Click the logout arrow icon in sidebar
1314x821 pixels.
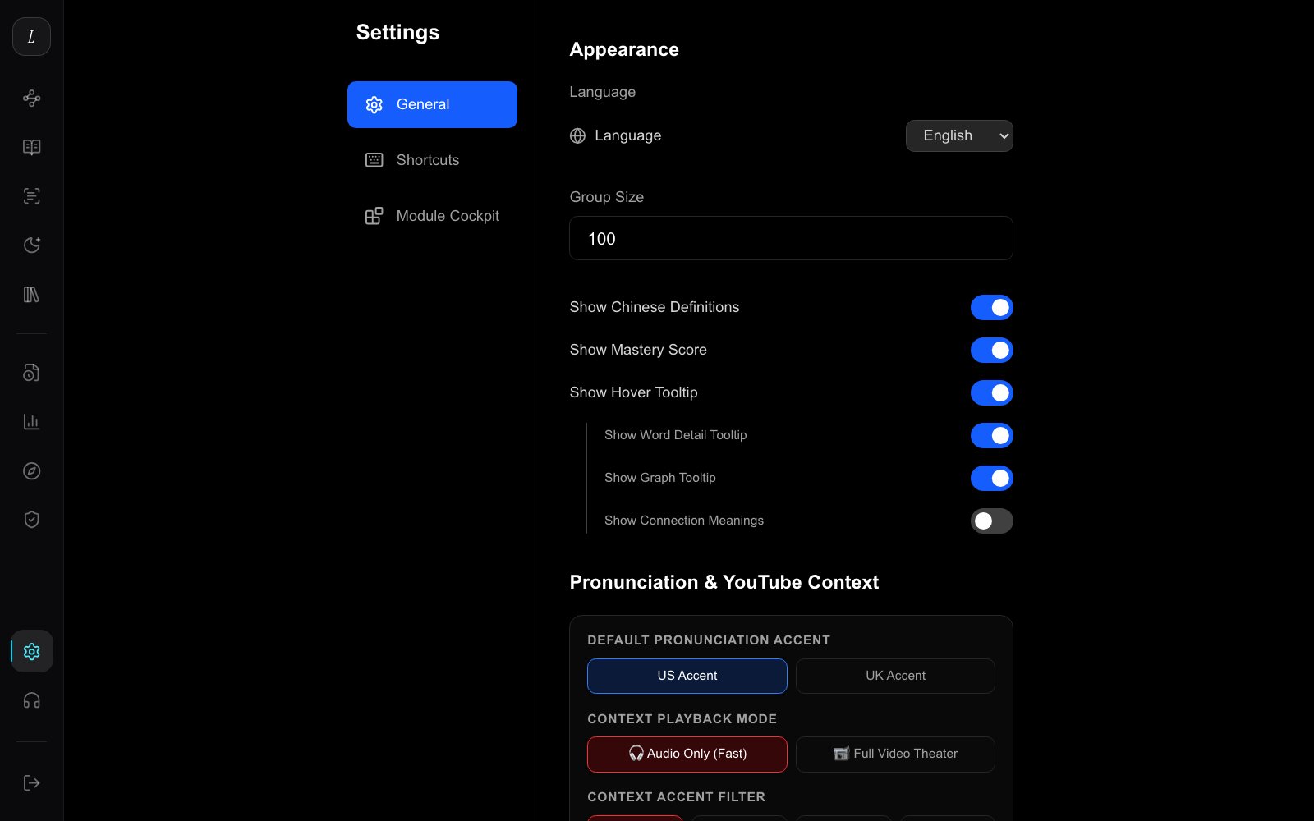point(31,782)
